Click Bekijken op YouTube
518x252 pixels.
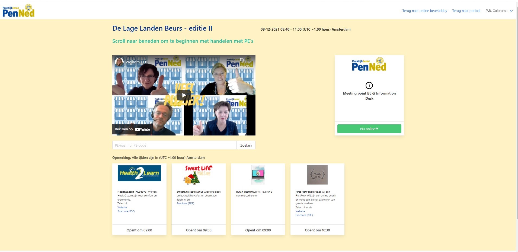click(132, 129)
